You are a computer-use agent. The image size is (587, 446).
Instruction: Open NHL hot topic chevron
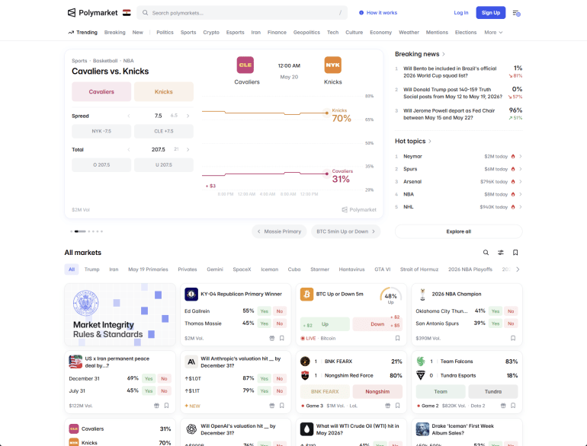click(x=521, y=207)
